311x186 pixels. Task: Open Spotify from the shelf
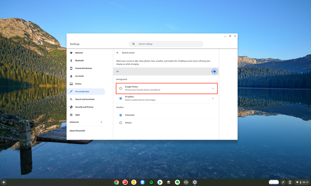point(151,182)
